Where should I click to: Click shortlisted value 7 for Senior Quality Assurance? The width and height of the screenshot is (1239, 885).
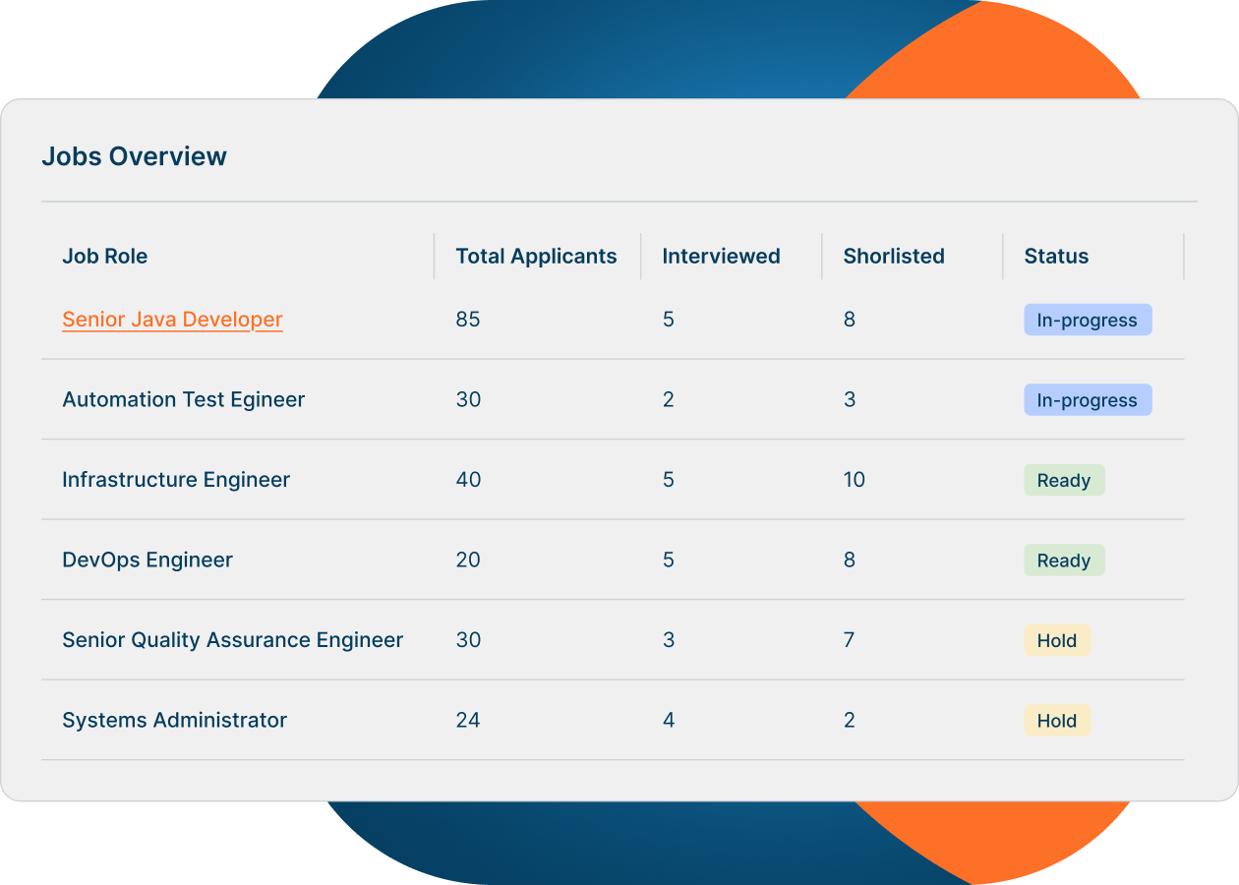pyautogui.click(x=849, y=640)
